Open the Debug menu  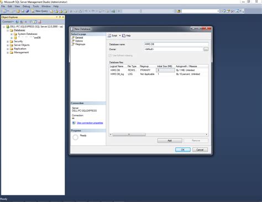(26, 6)
